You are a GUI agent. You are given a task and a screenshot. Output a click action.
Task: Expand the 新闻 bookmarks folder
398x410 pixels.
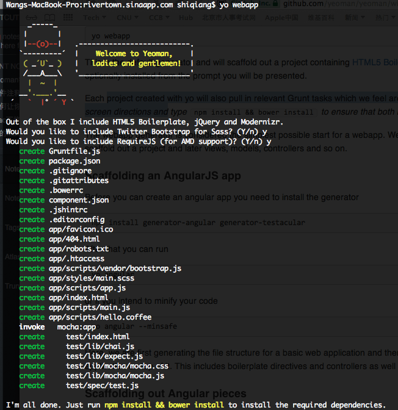tap(355, 18)
